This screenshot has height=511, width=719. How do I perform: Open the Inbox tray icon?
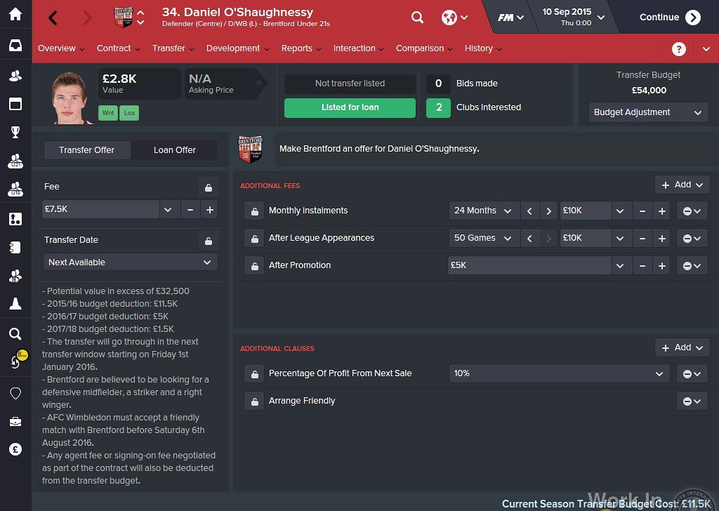point(15,46)
